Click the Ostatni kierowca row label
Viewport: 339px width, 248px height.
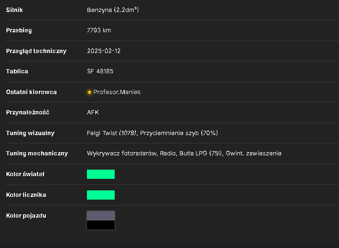31,92
